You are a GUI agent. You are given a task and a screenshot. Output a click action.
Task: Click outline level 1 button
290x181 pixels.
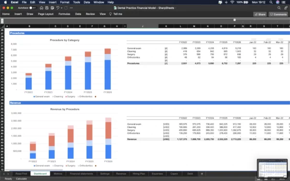(2, 20)
